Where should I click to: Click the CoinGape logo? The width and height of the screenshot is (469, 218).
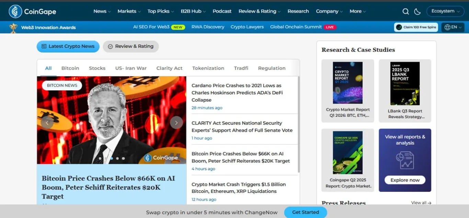(33, 12)
